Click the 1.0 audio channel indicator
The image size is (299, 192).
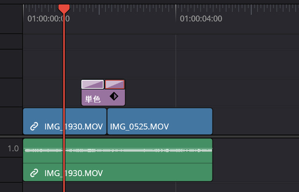click(x=13, y=149)
